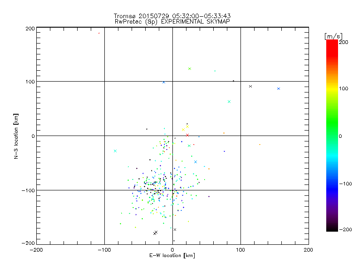Click the colorbar '0' label
The height and width of the screenshot is (272, 363).
[340, 136]
